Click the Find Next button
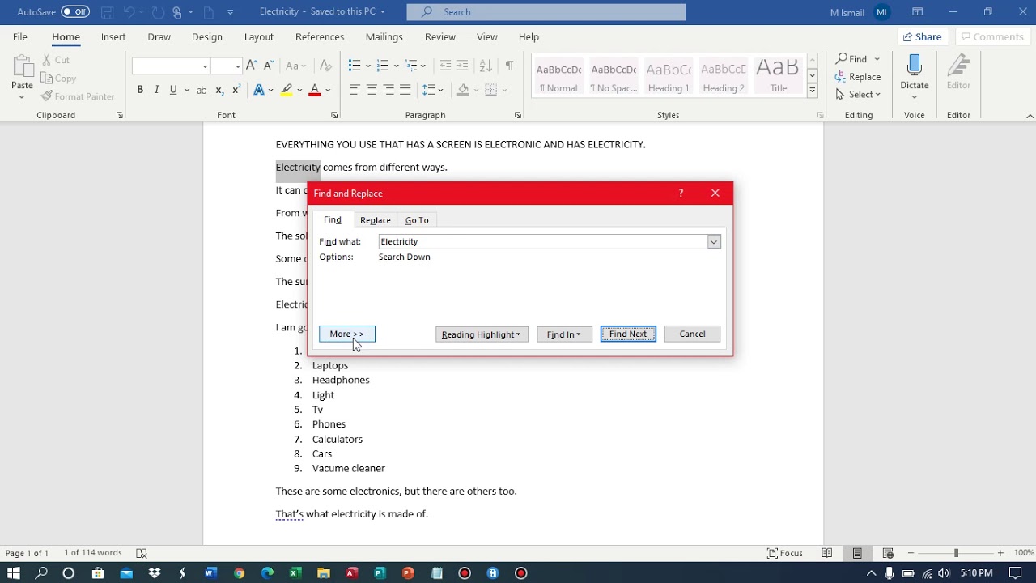The height and width of the screenshot is (583, 1036). coord(628,334)
